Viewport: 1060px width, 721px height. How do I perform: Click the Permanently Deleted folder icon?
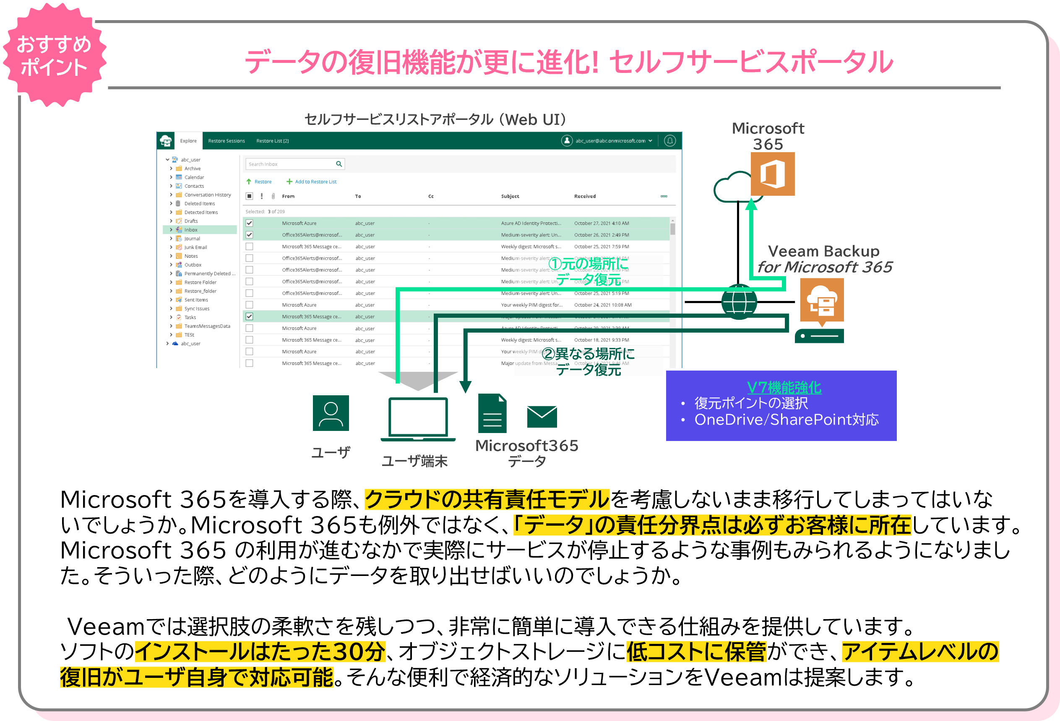(x=179, y=273)
